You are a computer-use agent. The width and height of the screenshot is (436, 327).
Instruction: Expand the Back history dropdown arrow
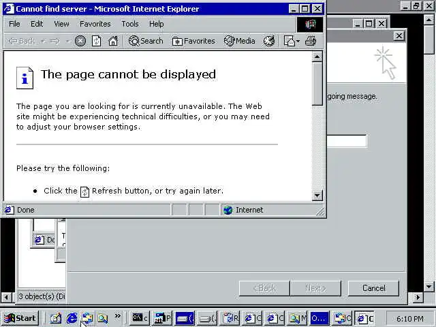click(43, 41)
